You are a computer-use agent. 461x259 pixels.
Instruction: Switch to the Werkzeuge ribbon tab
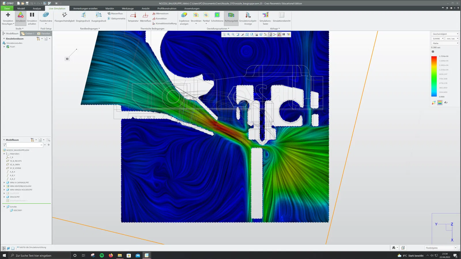click(x=128, y=8)
